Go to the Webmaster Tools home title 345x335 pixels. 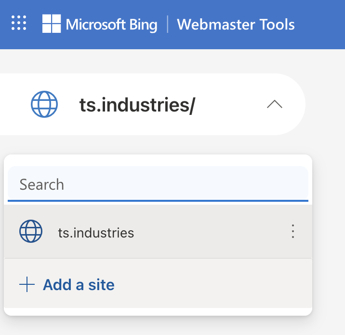[x=236, y=24]
